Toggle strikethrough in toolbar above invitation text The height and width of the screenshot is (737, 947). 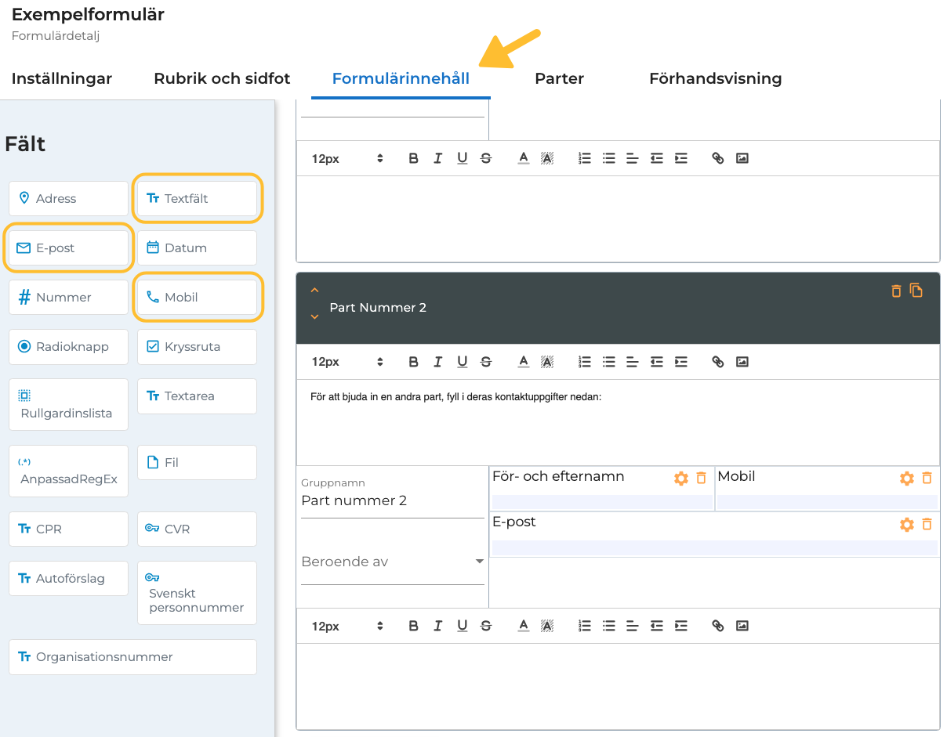pyautogui.click(x=486, y=362)
